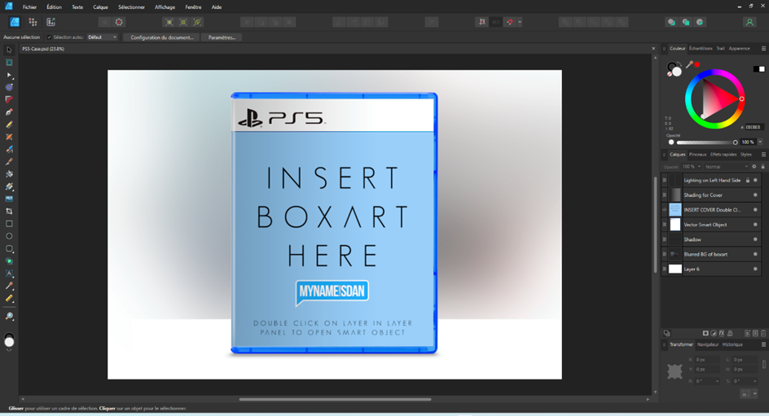Expand the color opacity 100 % dropdown

pos(760,142)
